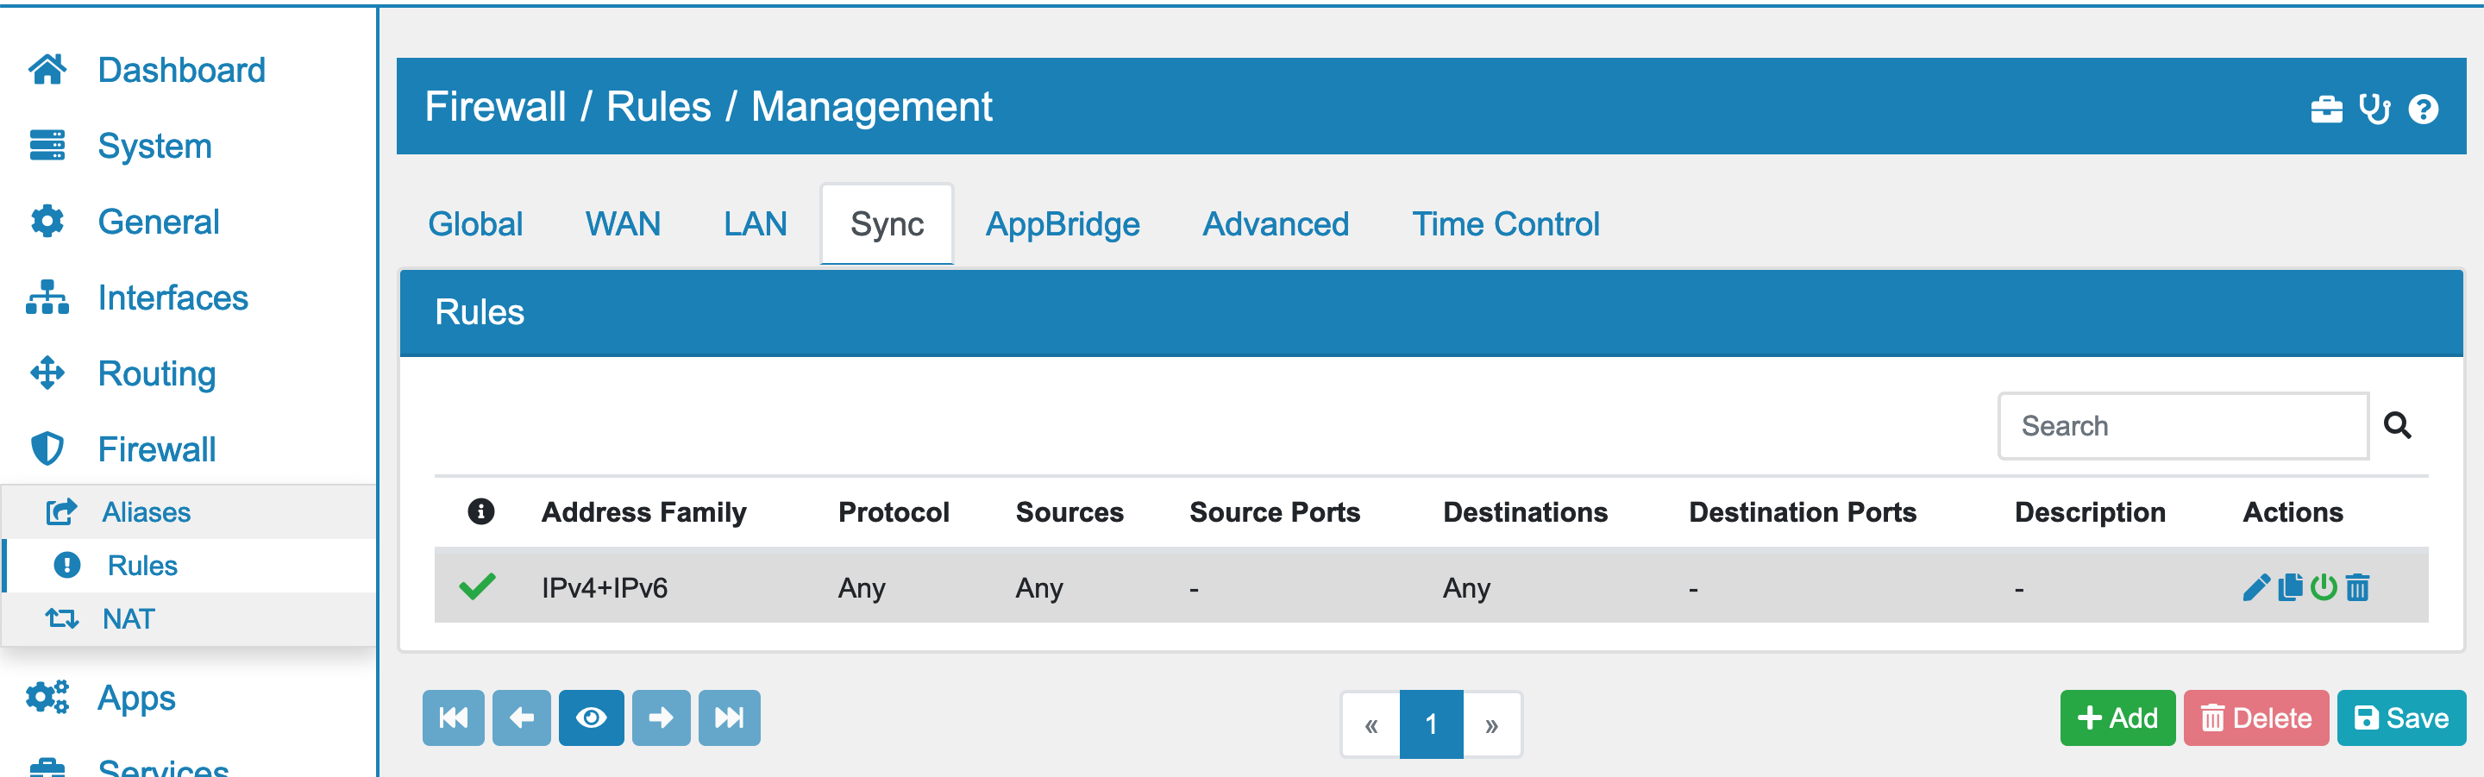Click the Aliases share icon
The height and width of the screenshot is (777, 2484).
tap(62, 511)
